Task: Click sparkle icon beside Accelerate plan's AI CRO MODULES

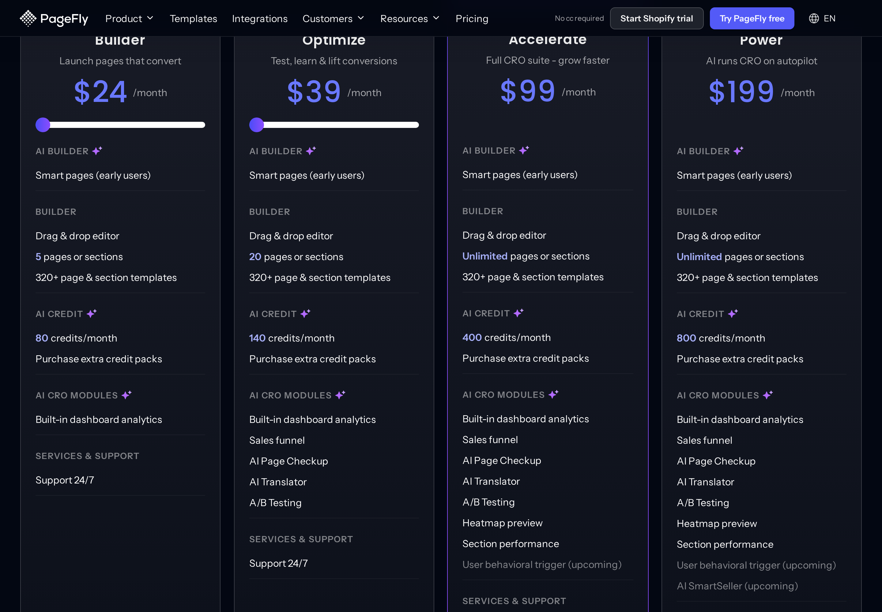Action: click(553, 394)
